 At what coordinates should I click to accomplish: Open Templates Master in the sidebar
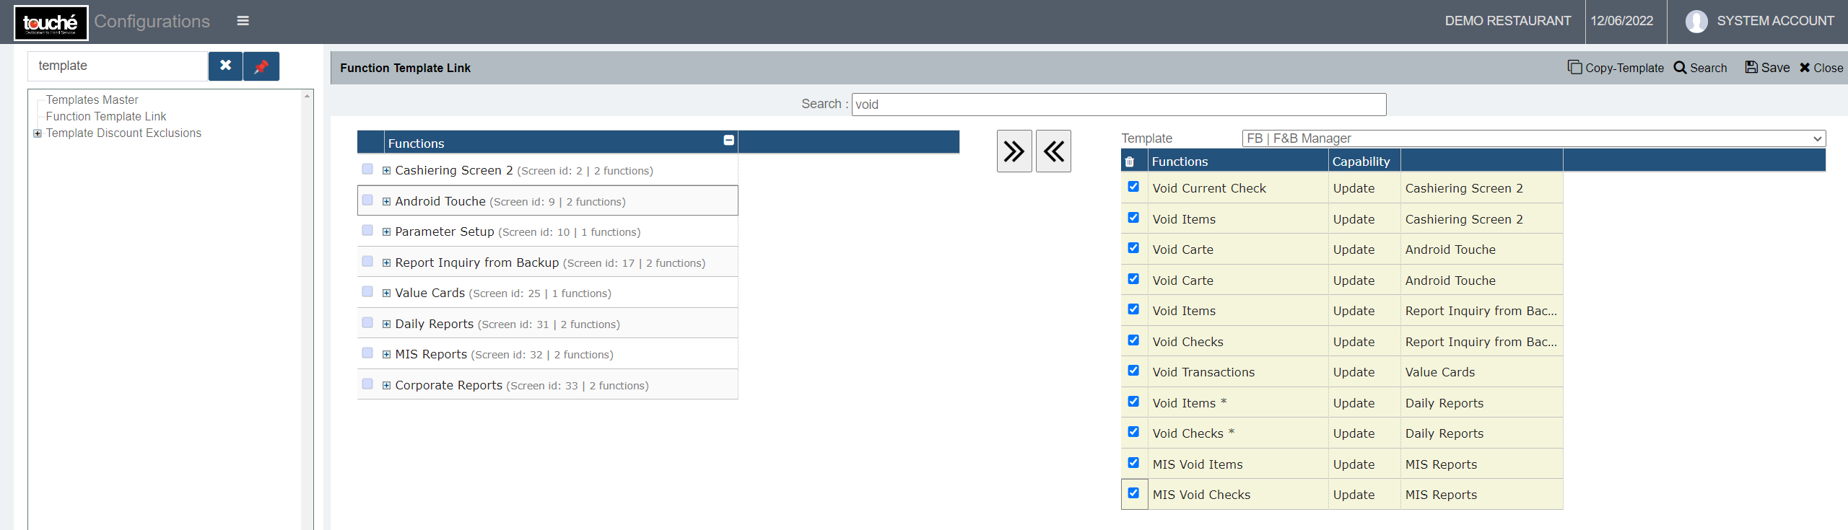click(x=92, y=100)
